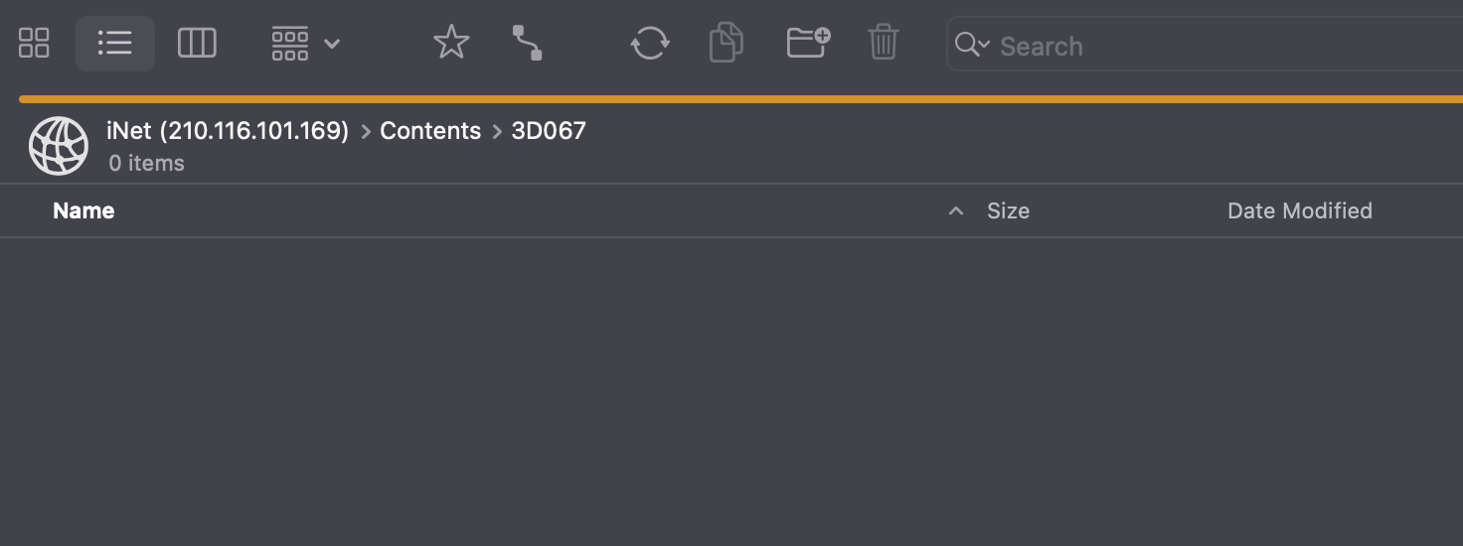The image size is (1463, 546).
Task: Open search options magnifier dropdown
Action: pyautogui.click(x=971, y=45)
